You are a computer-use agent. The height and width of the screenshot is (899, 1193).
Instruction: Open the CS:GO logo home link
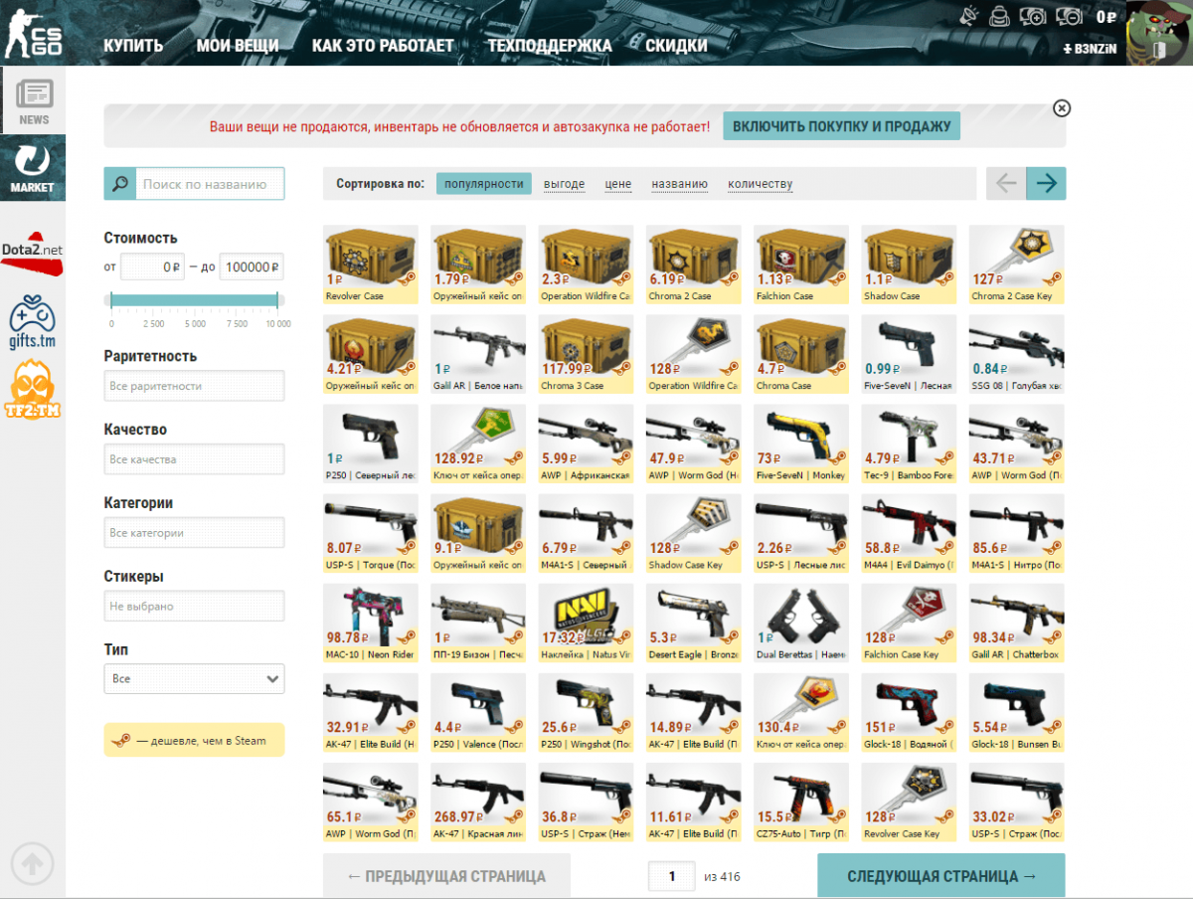pos(33,33)
